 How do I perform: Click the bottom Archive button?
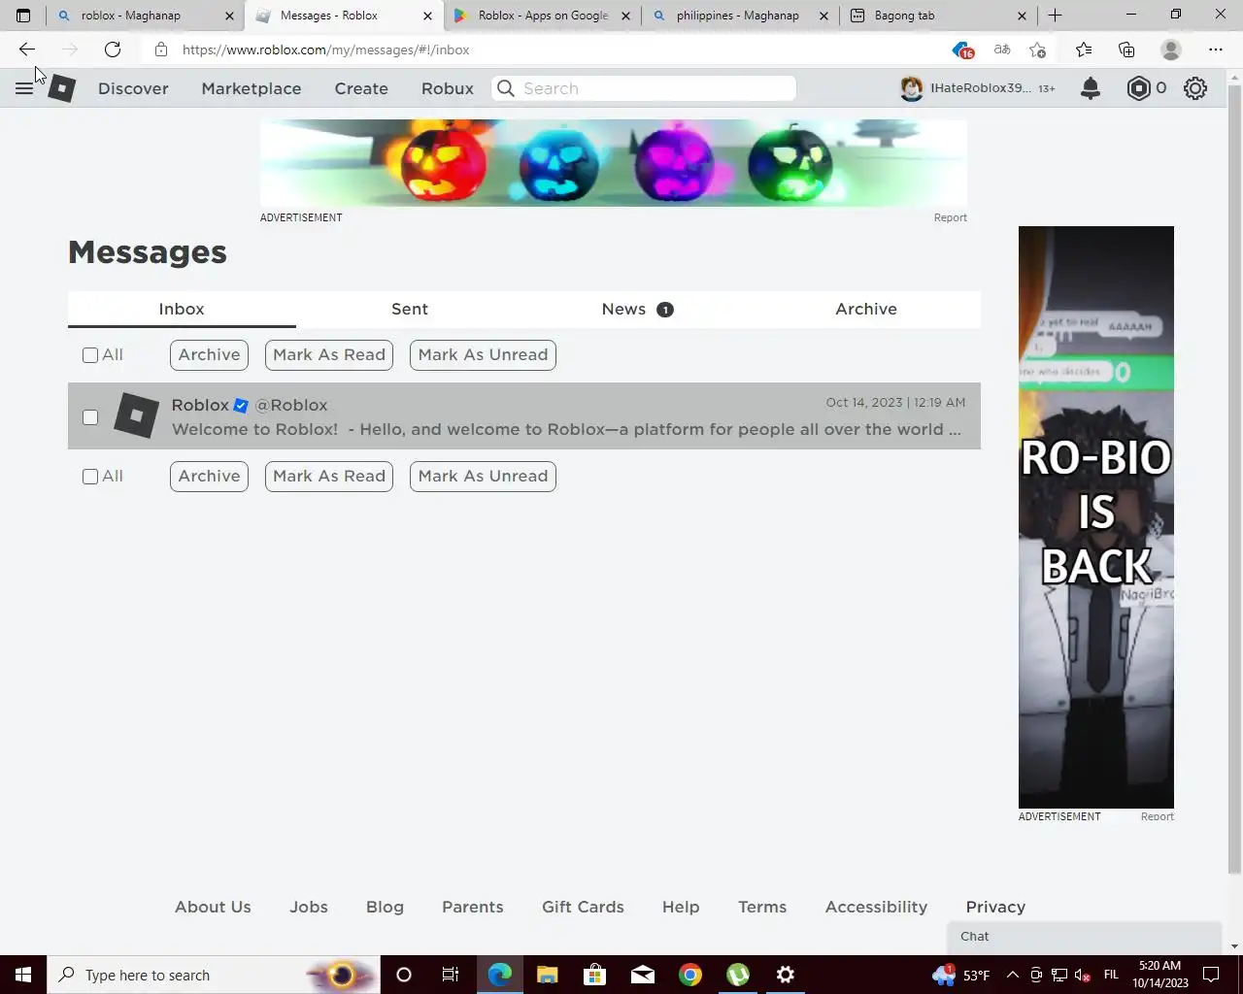pyautogui.click(x=209, y=476)
